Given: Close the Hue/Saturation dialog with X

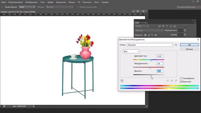Looking at the screenshot, I should pyautogui.click(x=198, y=40).
